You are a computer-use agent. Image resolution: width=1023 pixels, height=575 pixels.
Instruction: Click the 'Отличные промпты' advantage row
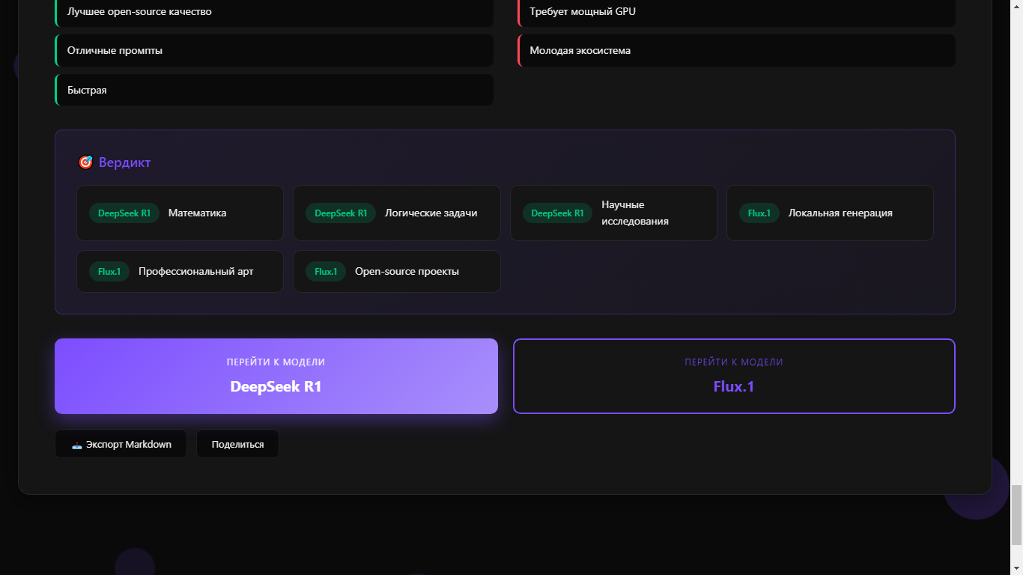[274, 50]
